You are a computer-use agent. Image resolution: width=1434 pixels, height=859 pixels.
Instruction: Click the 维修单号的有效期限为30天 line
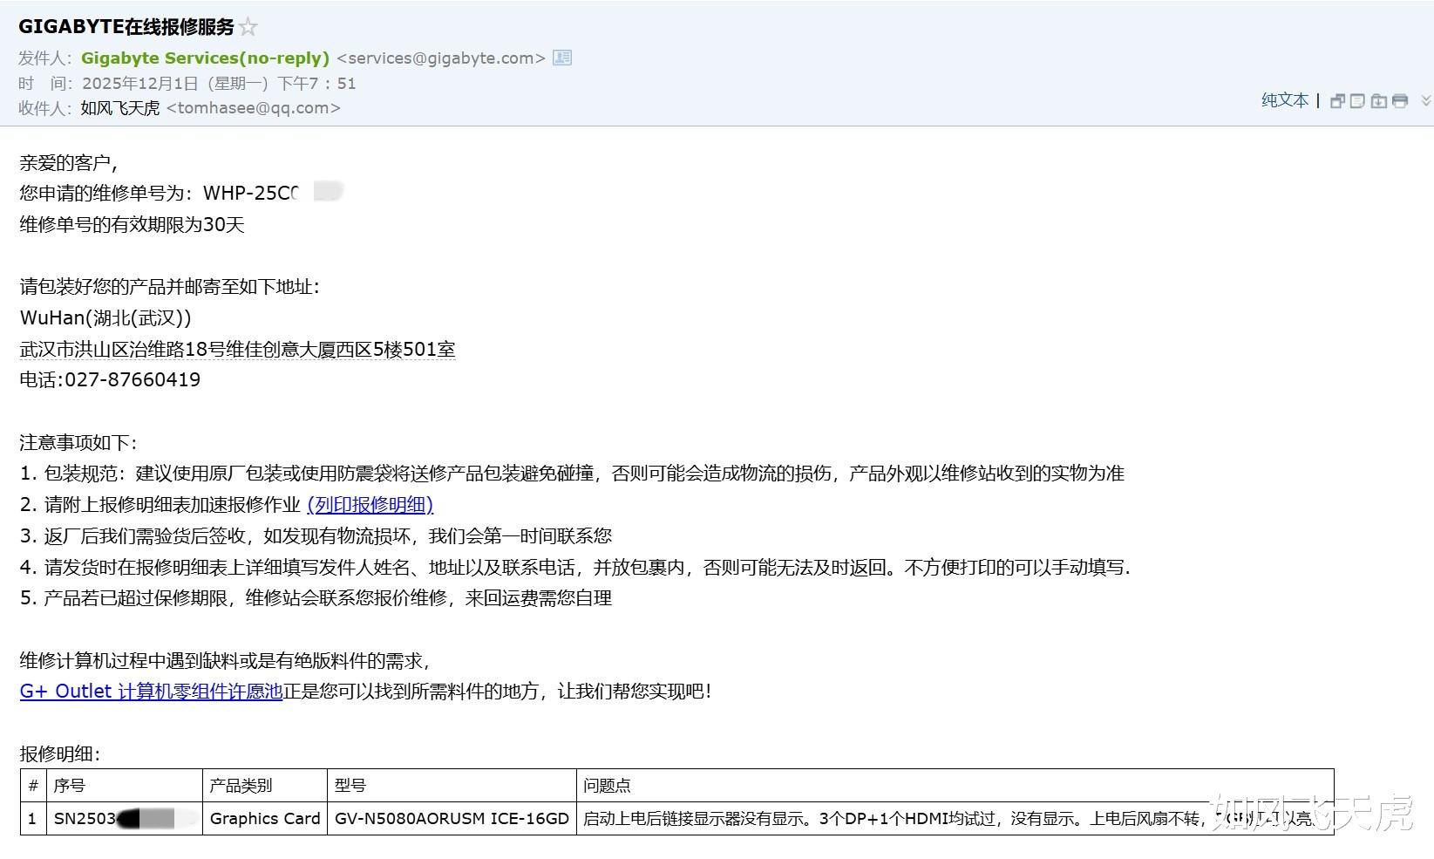click(x=133, y=225)
